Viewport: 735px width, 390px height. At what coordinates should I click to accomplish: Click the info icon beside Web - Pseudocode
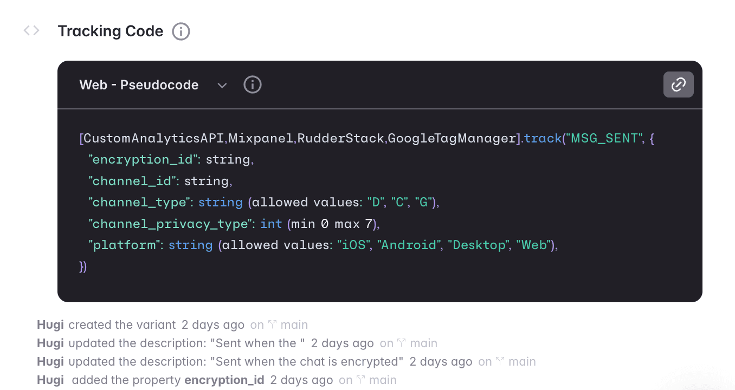[x=252, y=84]
